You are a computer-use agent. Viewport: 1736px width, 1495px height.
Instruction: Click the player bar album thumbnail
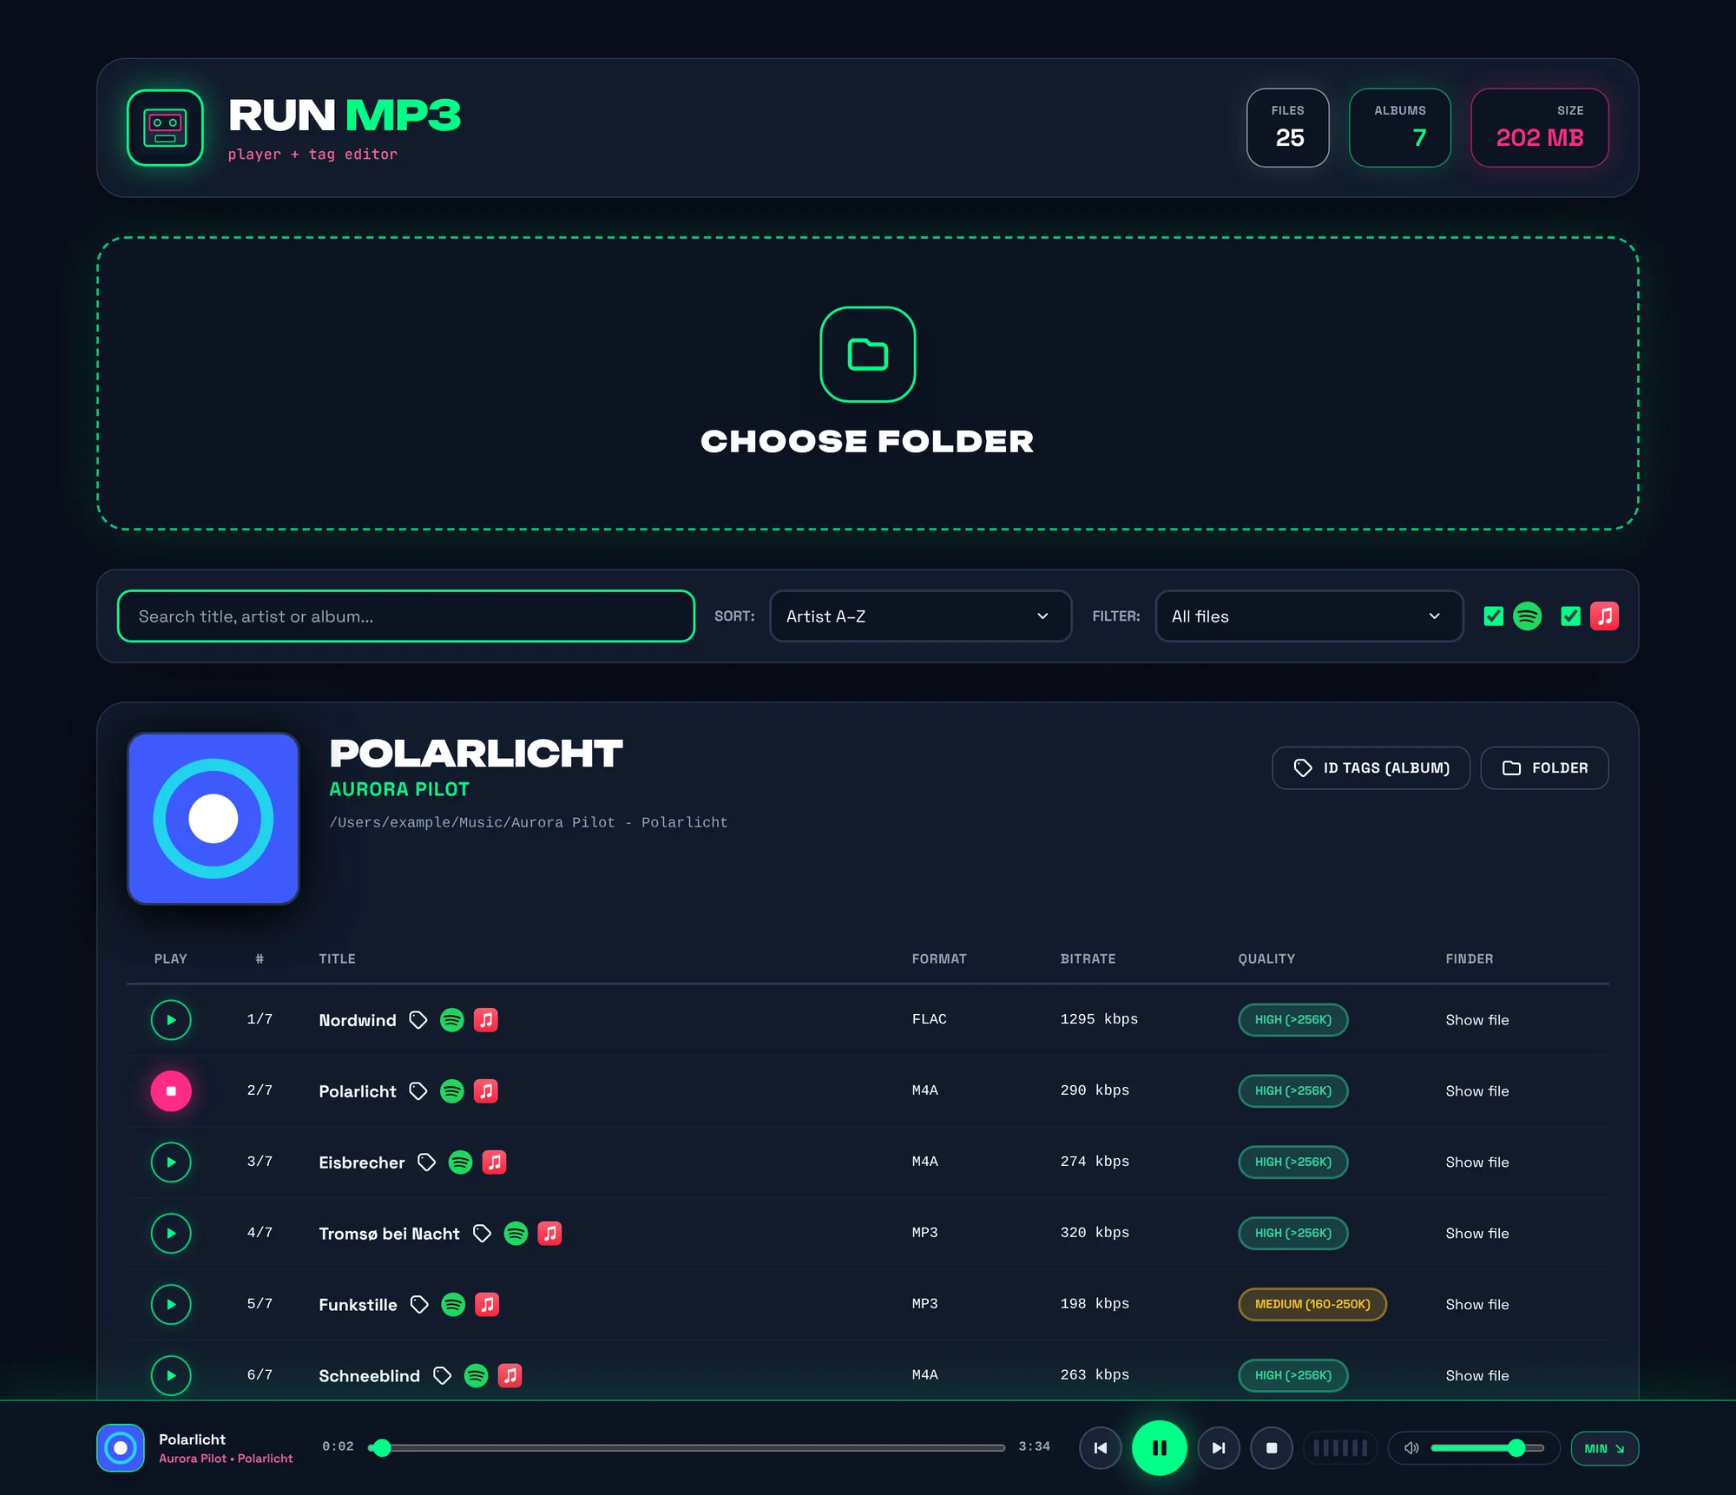[x=121, y=1448]
